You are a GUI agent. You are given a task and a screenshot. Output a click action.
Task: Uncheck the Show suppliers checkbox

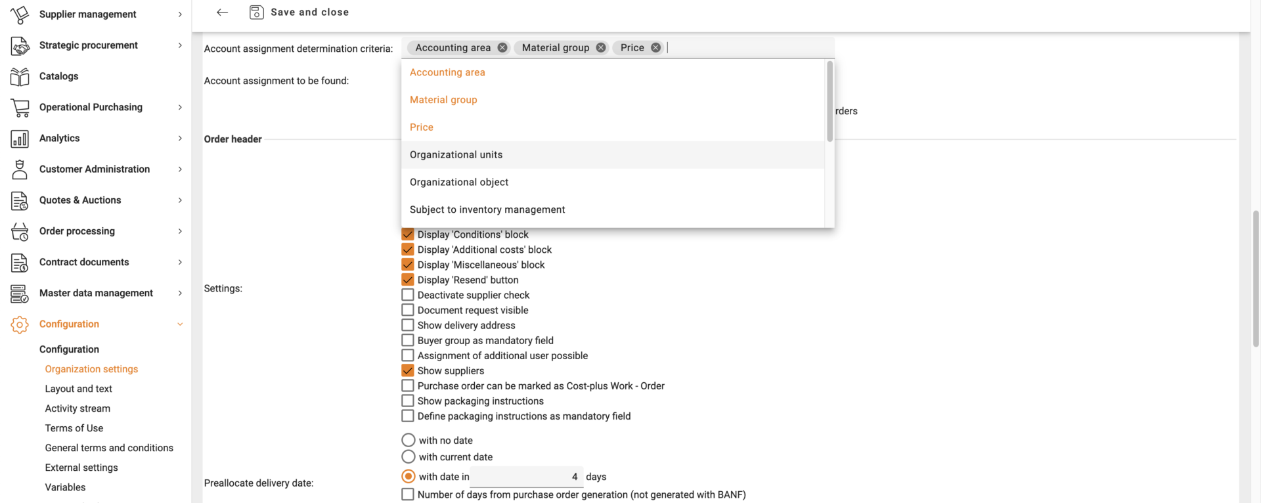click(408, 370)
